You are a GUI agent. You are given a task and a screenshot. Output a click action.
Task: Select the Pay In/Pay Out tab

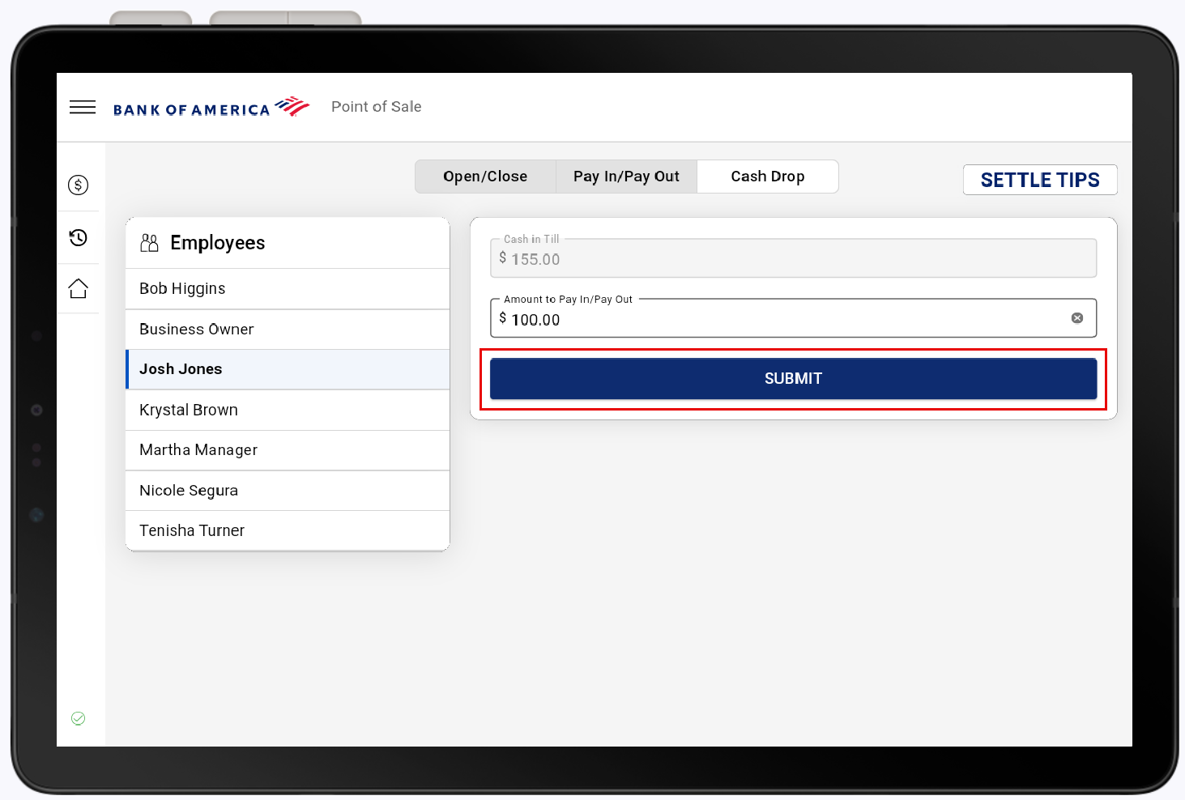626,177
